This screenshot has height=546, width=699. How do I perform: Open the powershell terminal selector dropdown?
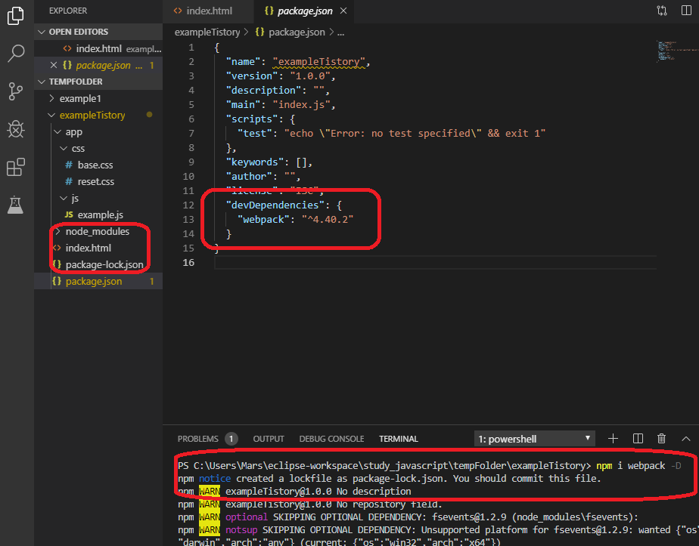(535, 439)
